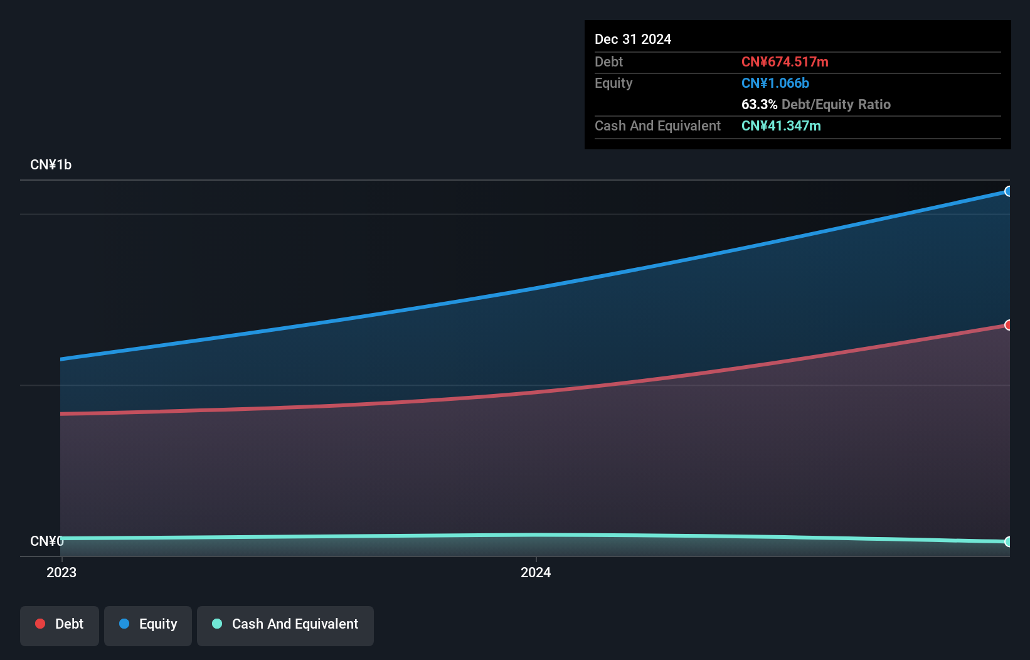Click the blue Equity line's 2023 starting point
This screenshot has width=1030, height=660.
pos(61,359)
